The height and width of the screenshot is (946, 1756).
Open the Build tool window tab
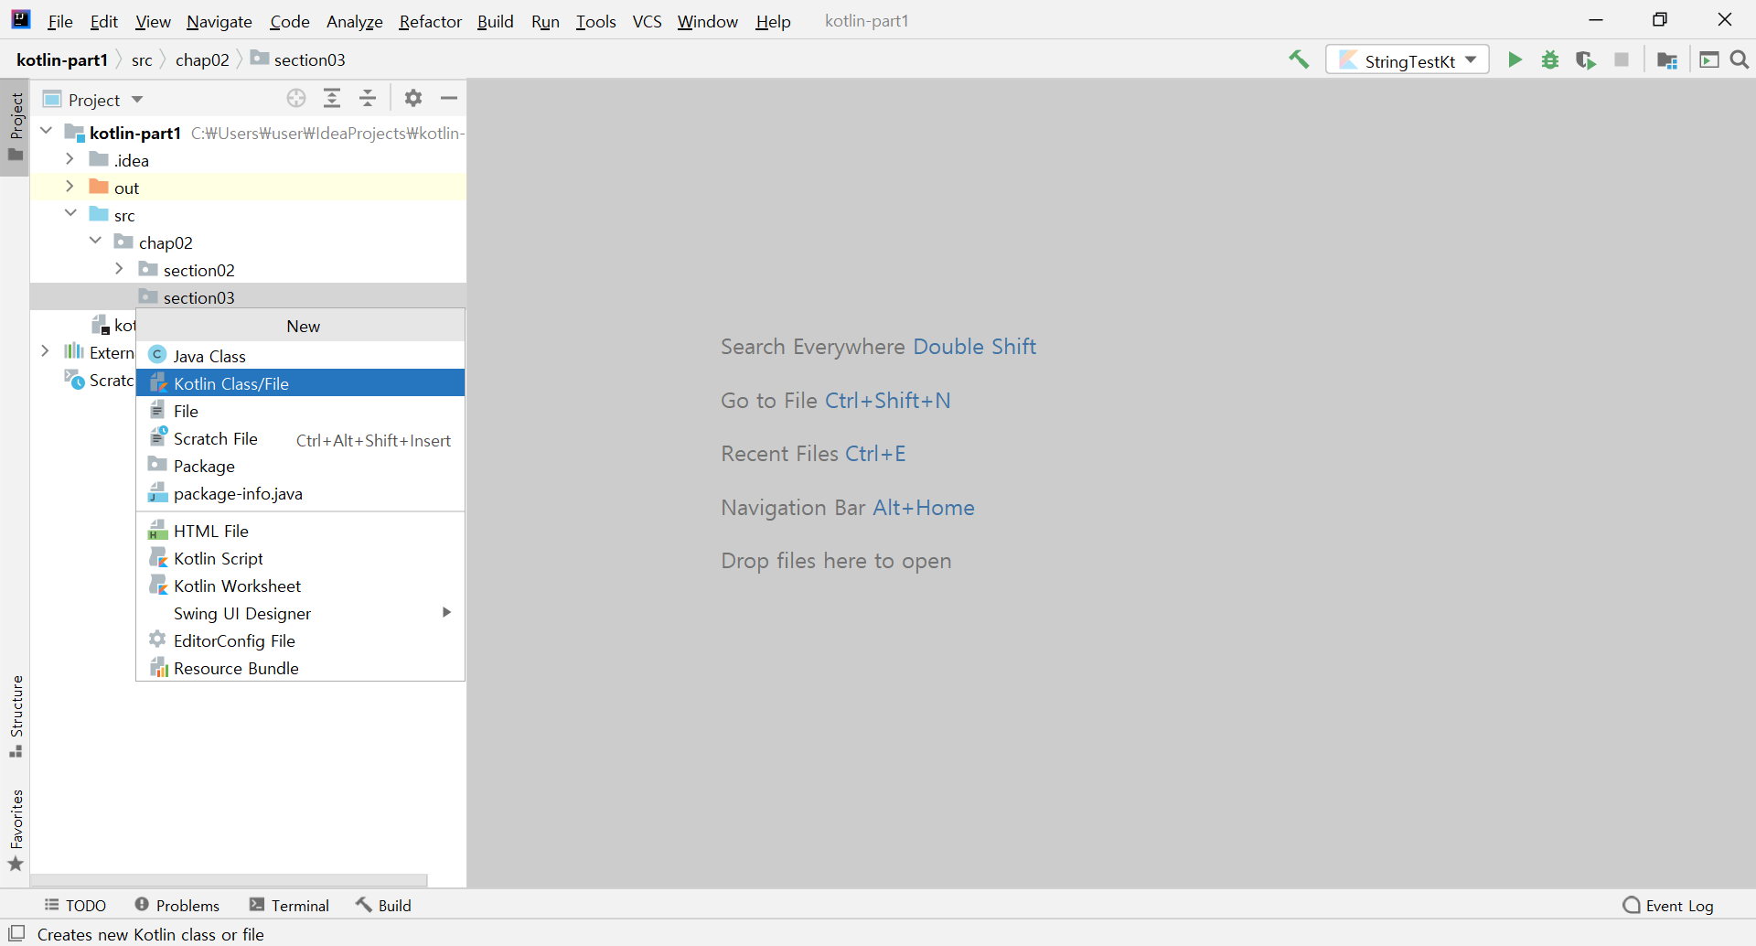(x=384, y=905)
